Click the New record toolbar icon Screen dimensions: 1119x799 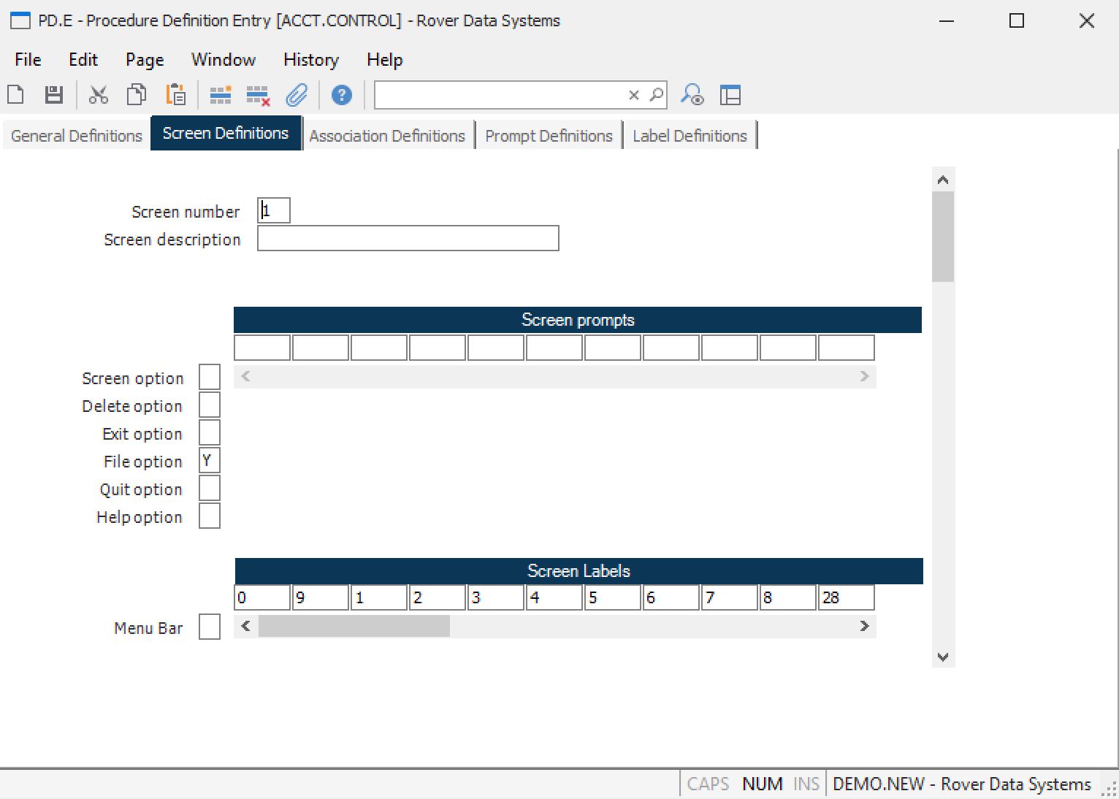coord(15,95)
